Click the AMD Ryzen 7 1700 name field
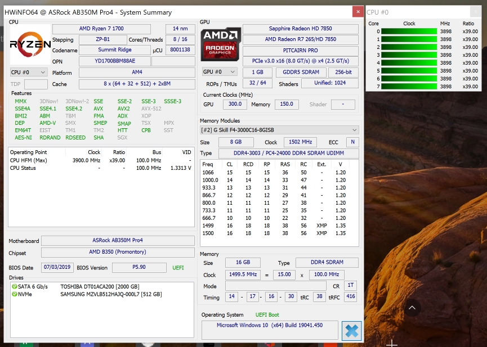The width and height of the screenshot is (487, 347). 101,29
